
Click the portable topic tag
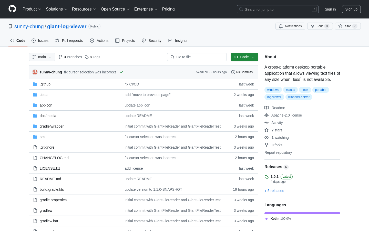321,90
